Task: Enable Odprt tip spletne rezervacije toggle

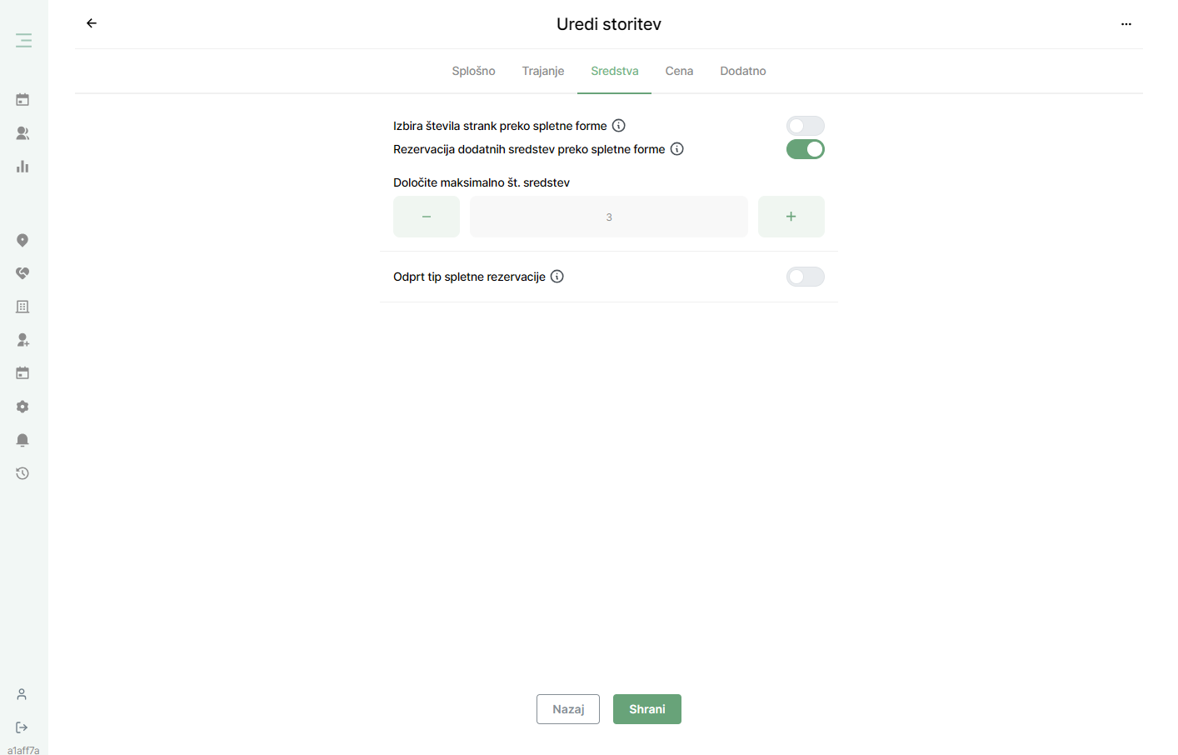Action: (x=806, y=277)
